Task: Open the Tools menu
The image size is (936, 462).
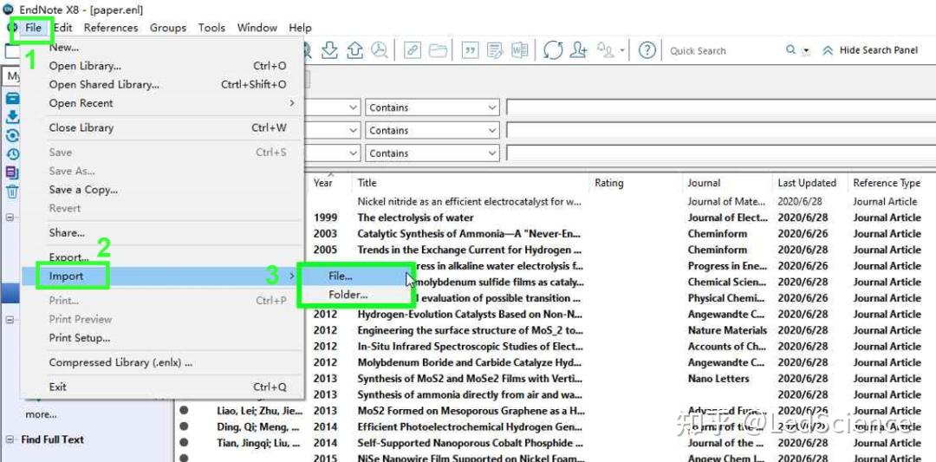Action: tap(212, 28)
